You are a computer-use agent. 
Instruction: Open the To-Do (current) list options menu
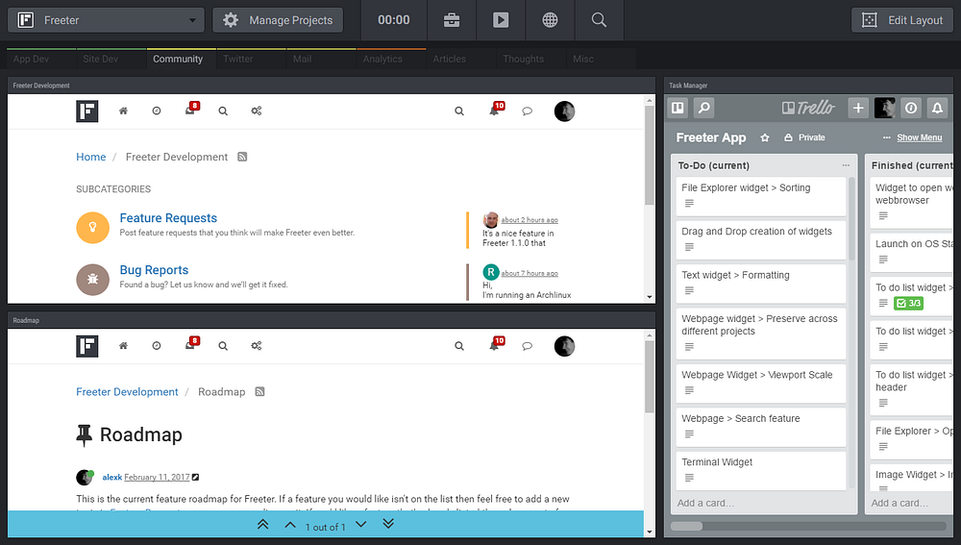846,165
